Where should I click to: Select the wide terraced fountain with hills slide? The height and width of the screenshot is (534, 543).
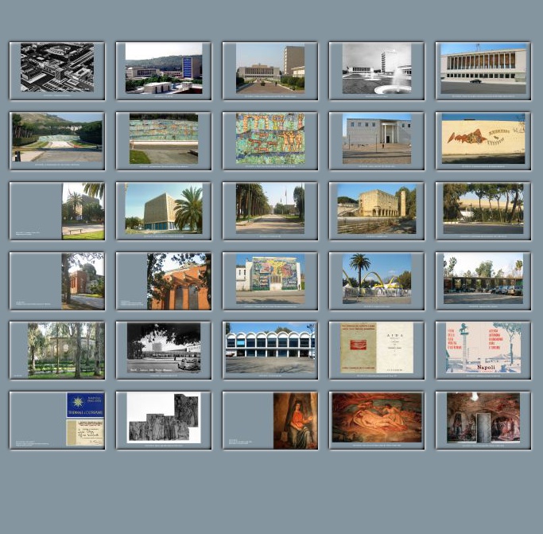click(x=57, y=141)
